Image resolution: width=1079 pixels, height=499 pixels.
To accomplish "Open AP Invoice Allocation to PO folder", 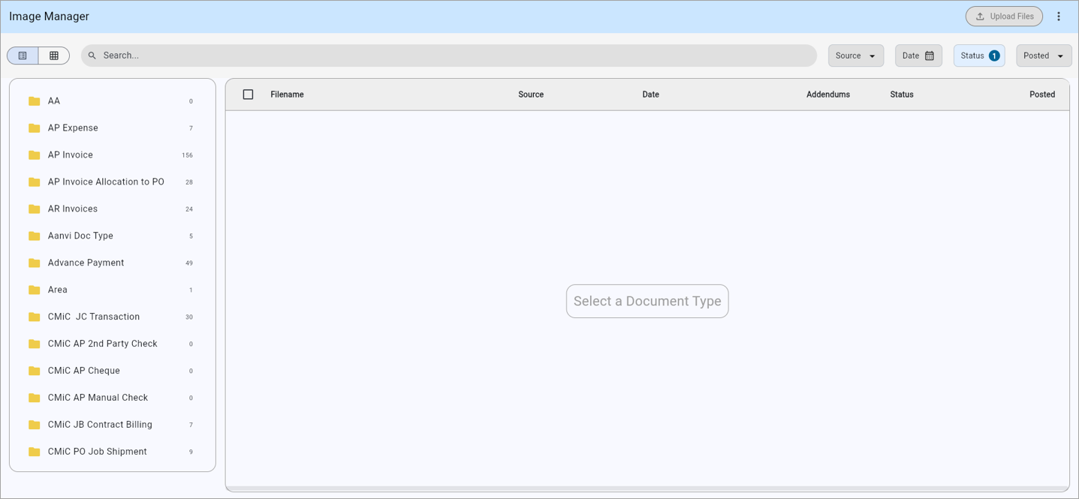I will 113,182.
